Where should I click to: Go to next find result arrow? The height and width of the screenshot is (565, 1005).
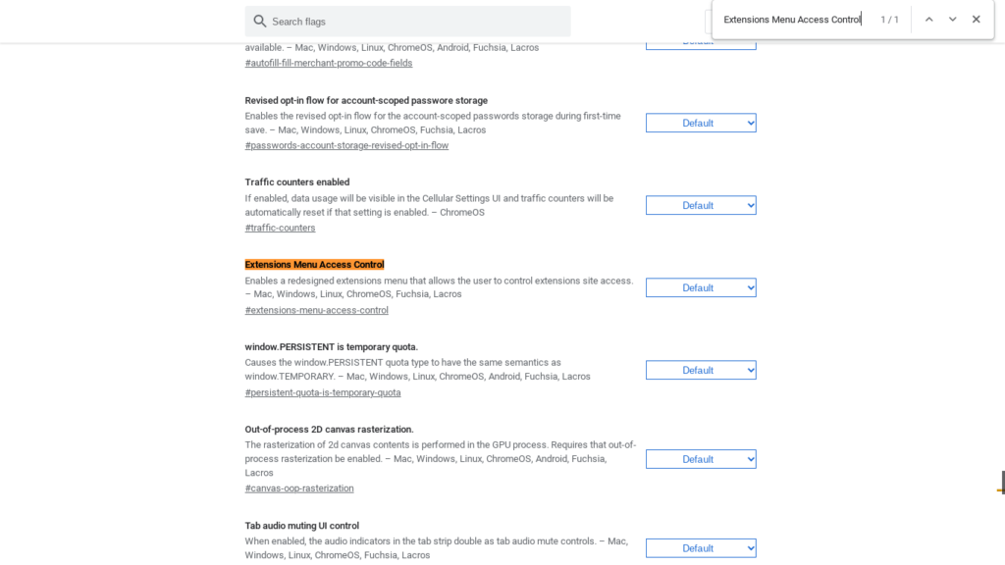pos(952,20)
